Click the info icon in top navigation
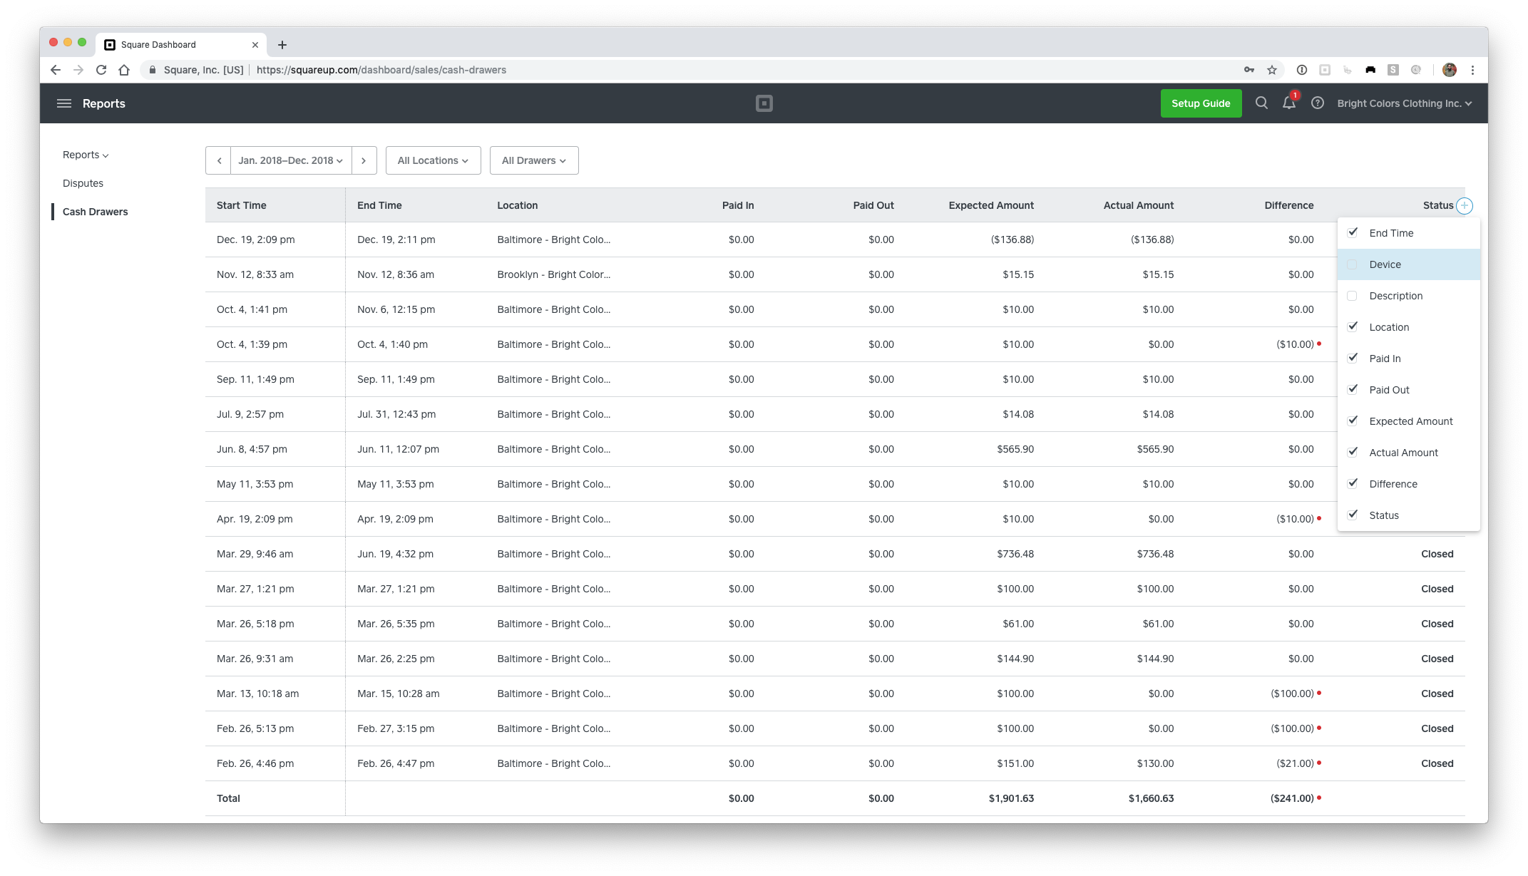This screenshot has width=1528, height=876. (x=1317, y=103)
